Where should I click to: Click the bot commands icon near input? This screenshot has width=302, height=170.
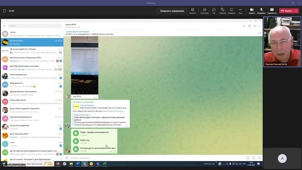(247, 158)
